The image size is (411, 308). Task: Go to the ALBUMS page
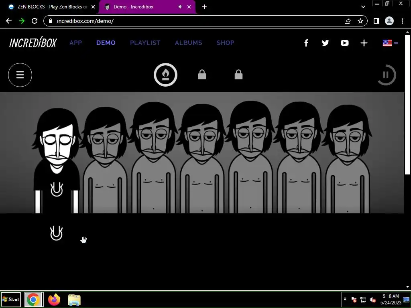click(x=189, y=43)
